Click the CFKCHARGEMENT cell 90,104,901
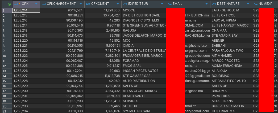This screenshot has width=278, height=113. [62, 91]
